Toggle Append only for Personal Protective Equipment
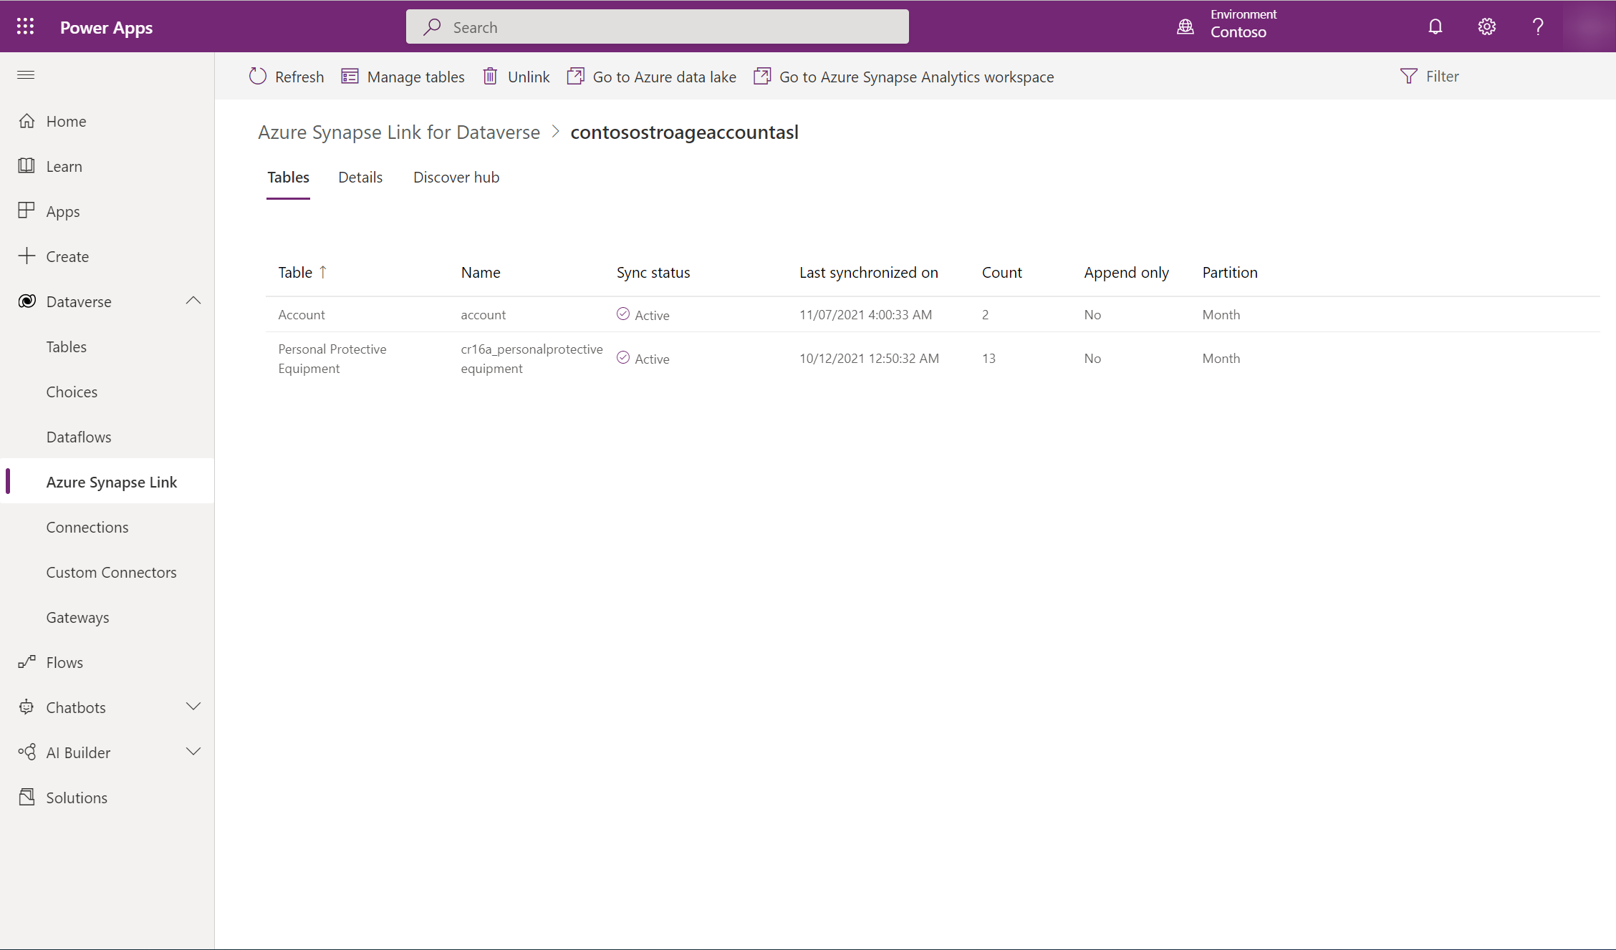Image resolution: width=1616 pixels, height=950 pixels. [x=1091, y=357]
